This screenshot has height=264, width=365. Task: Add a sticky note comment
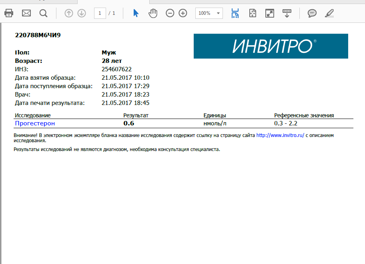coord(312,13)
